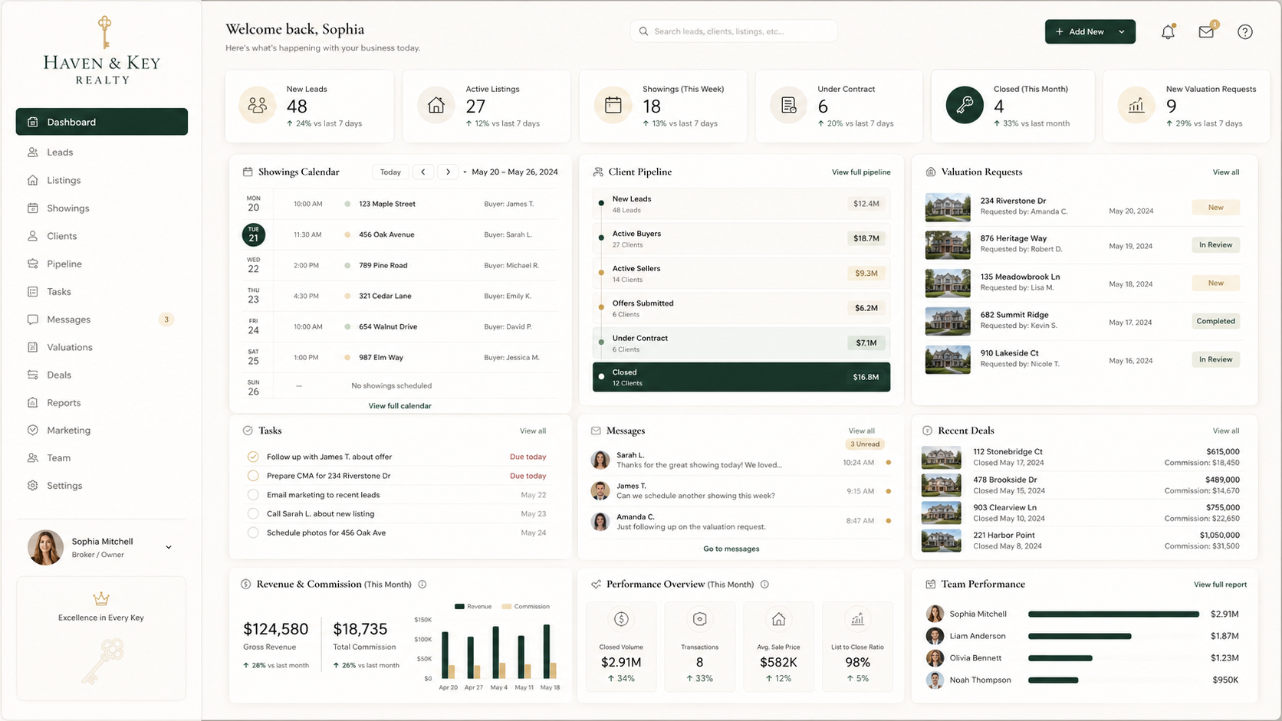The width and height of the screenshot is (1282, 721).
Task: Click the Under Contract document icon
Action: pos(789,105)
